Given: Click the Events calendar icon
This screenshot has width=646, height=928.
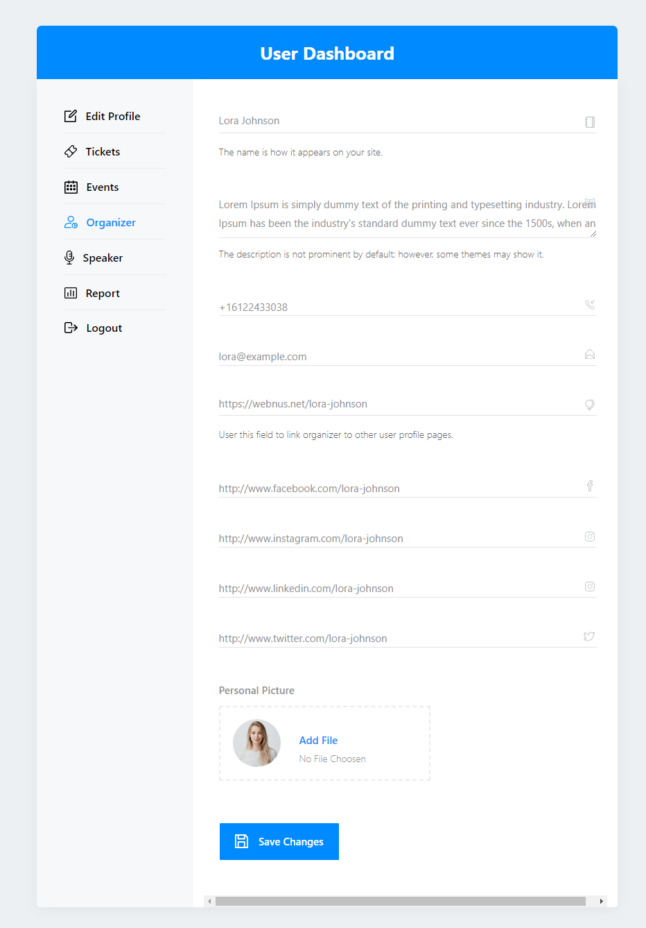Looking at the screenshot, I should [71, 187].
